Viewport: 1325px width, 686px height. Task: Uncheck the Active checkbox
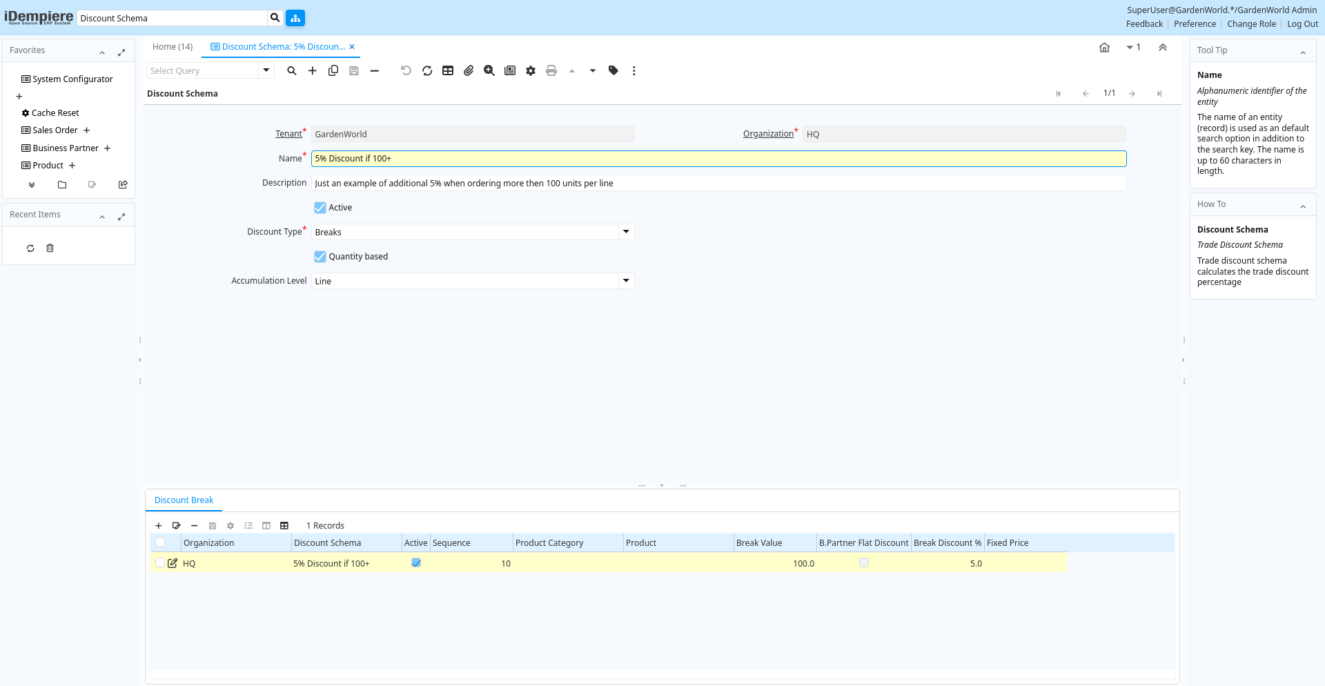coord(320,208)
